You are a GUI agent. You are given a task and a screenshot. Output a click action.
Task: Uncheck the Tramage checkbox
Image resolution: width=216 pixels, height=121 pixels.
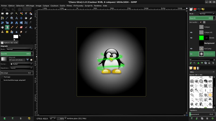click(2, 77)
